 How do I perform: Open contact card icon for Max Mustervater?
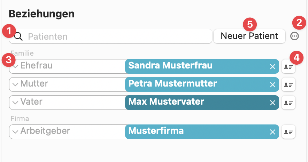pyautogui.click(x=288, y=103)
